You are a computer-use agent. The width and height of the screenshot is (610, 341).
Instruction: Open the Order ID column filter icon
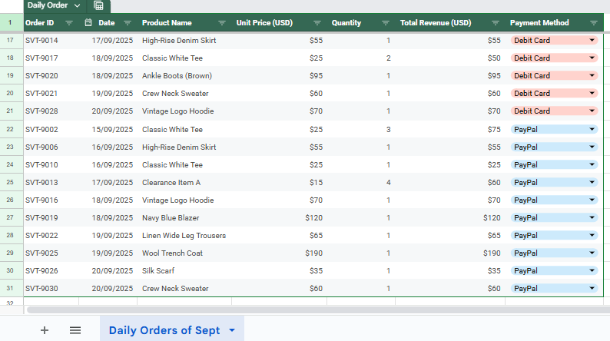(69, 23)
